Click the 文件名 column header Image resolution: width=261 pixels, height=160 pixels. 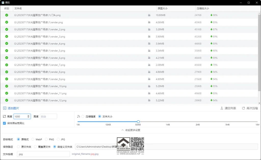click(18, 8)
